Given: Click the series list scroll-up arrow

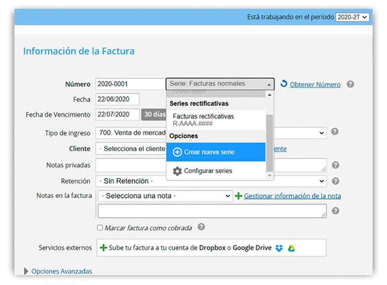Looking at the screenshot, I should tap(269, 95).
